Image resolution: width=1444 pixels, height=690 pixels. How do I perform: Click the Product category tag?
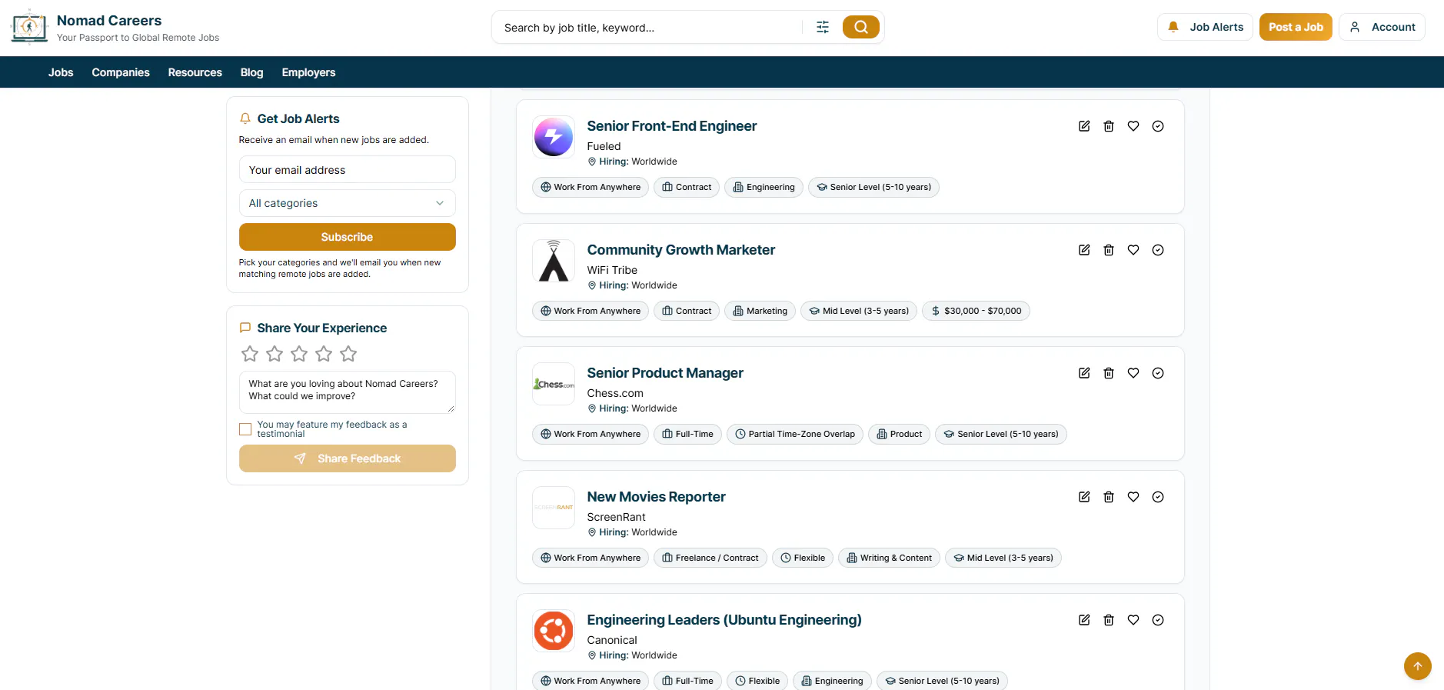pyautogui.click(x=900, y=434)
